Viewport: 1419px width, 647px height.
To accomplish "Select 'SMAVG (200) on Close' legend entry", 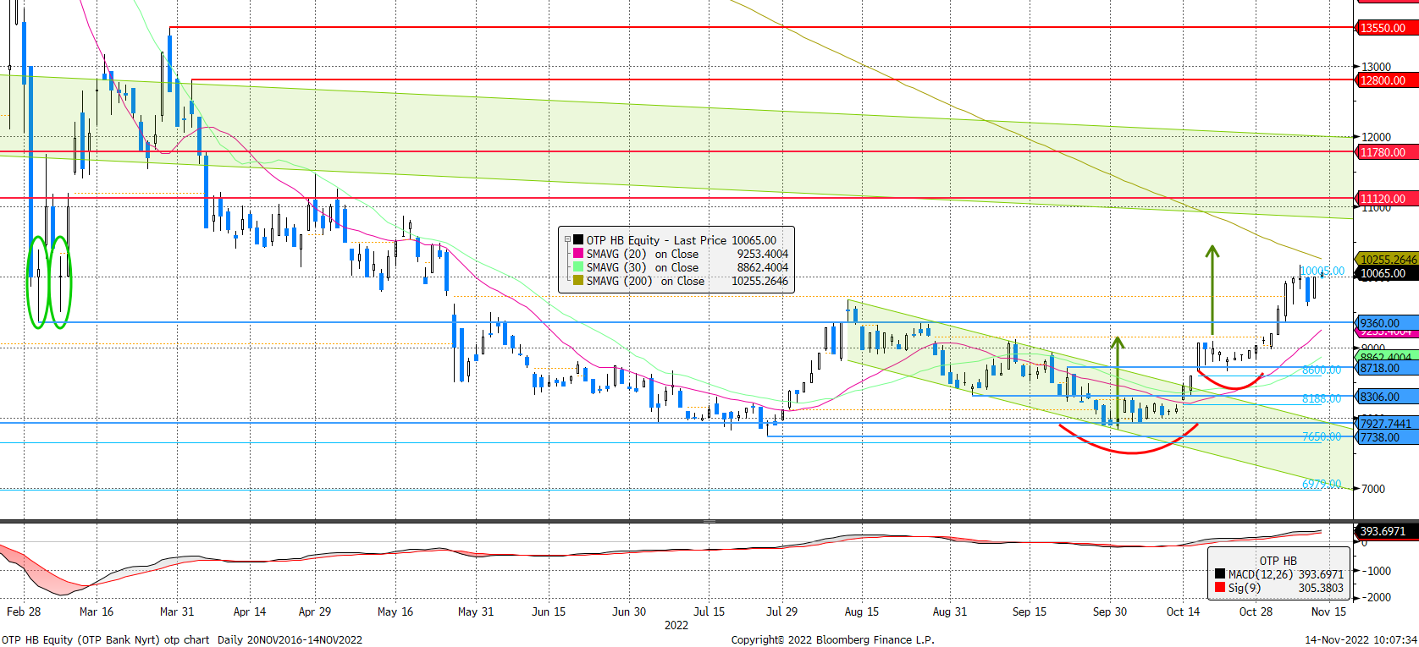I will (645, 281).
